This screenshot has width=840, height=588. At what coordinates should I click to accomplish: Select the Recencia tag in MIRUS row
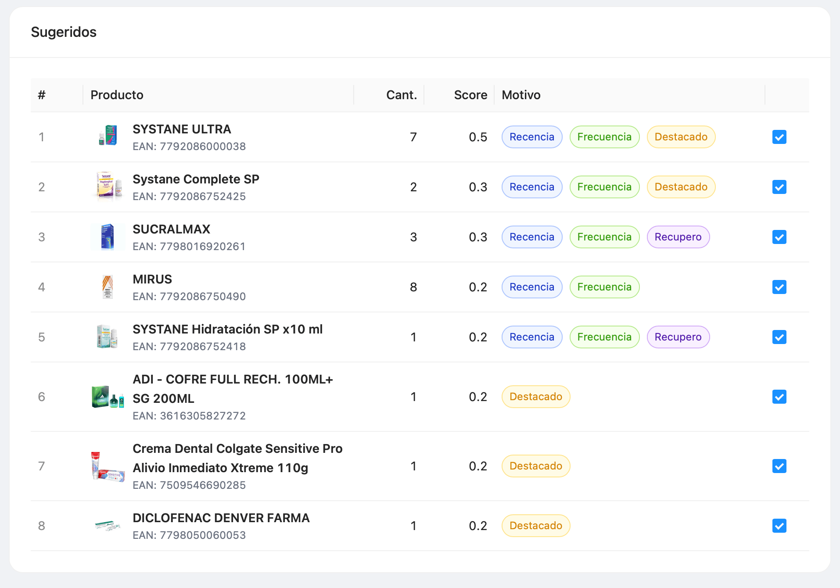532,287
